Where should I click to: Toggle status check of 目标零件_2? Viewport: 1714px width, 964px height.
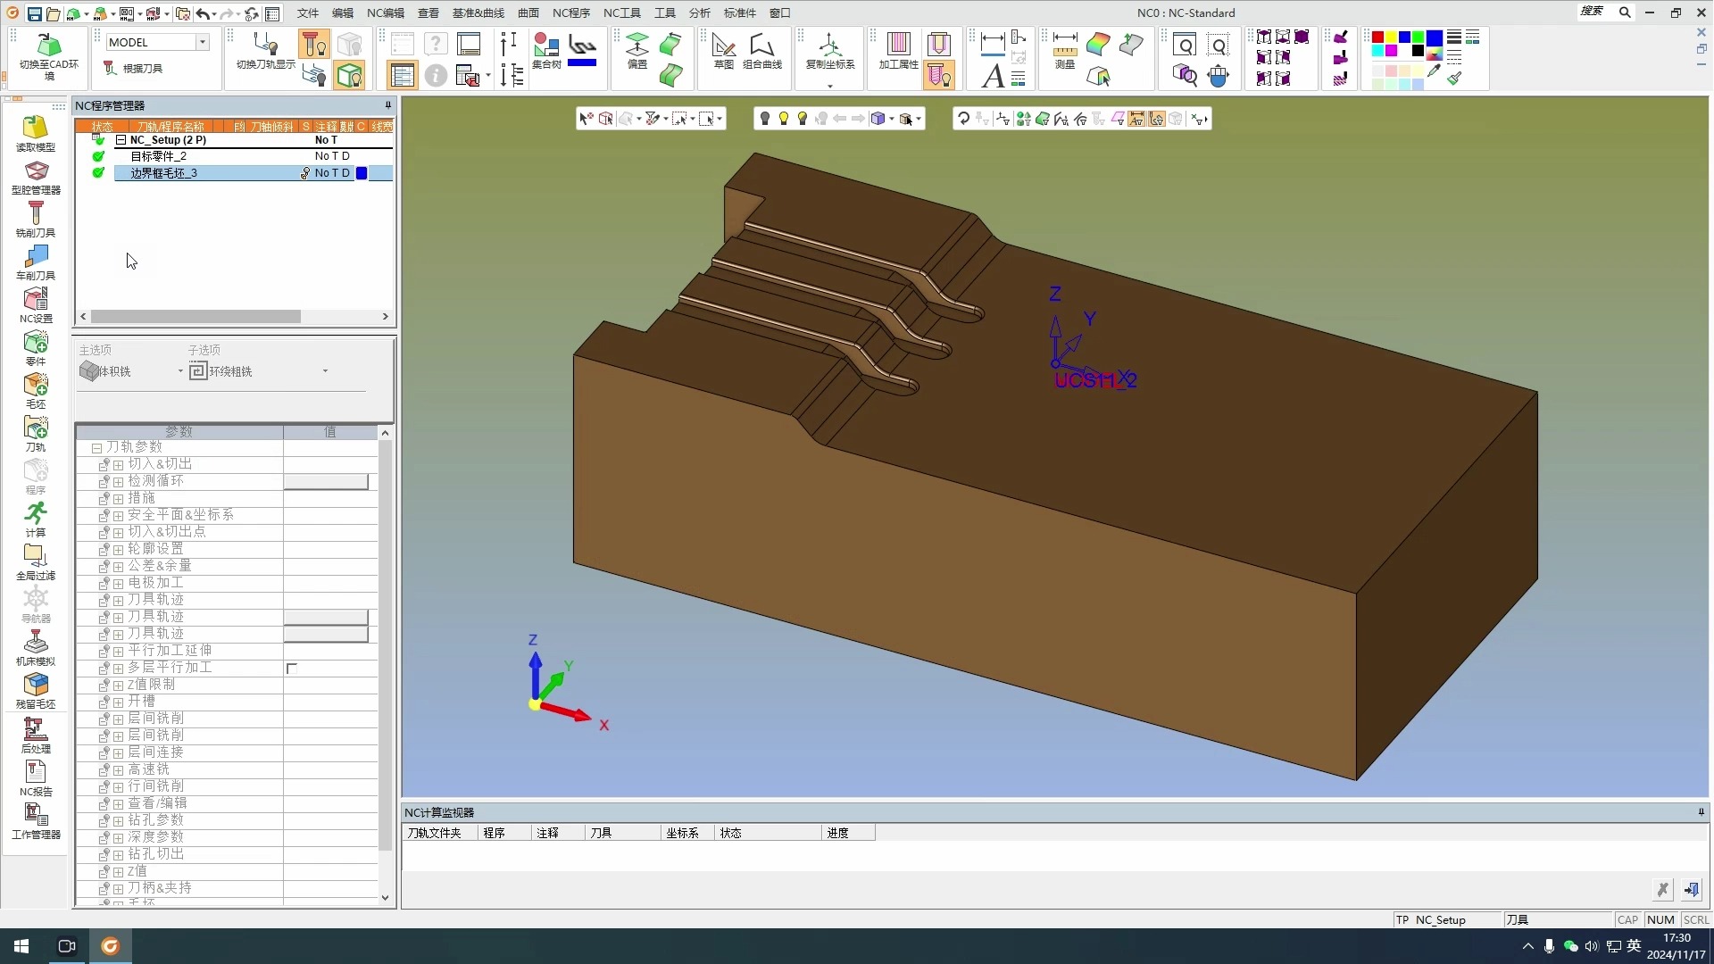point(98,156)
